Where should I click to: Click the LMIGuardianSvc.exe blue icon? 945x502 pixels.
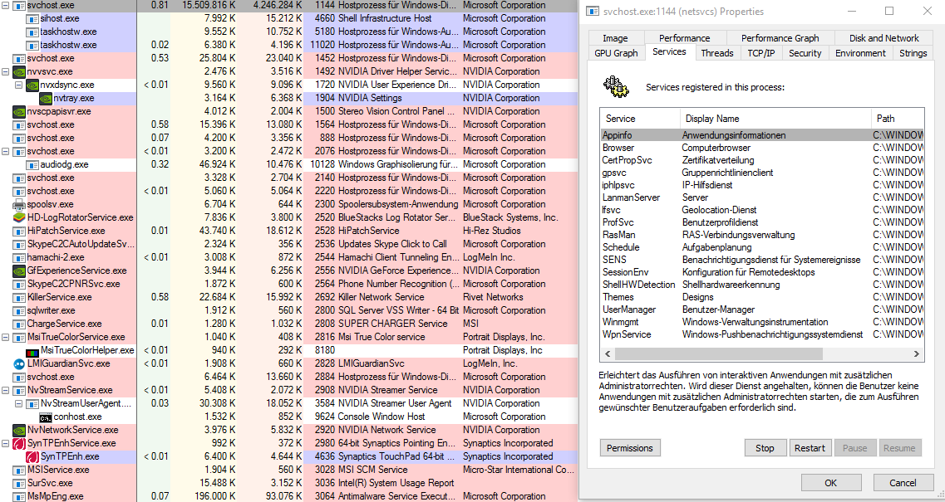(x=18, y=363)
